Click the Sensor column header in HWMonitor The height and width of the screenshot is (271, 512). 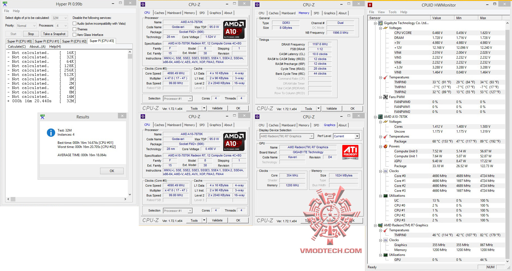pyautogui.click(x=399, y=18)
